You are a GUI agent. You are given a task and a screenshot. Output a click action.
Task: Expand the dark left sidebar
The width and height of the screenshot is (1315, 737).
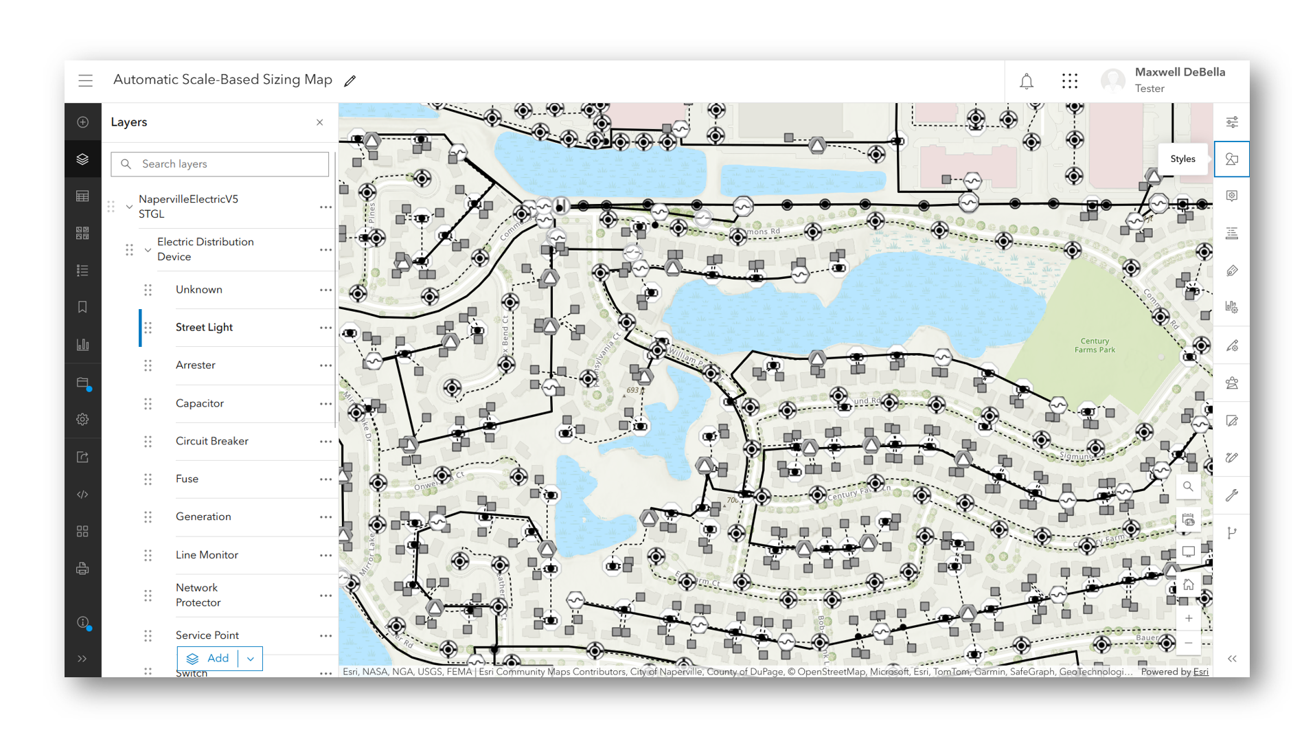pyautogui.click(x=82, y=659)
